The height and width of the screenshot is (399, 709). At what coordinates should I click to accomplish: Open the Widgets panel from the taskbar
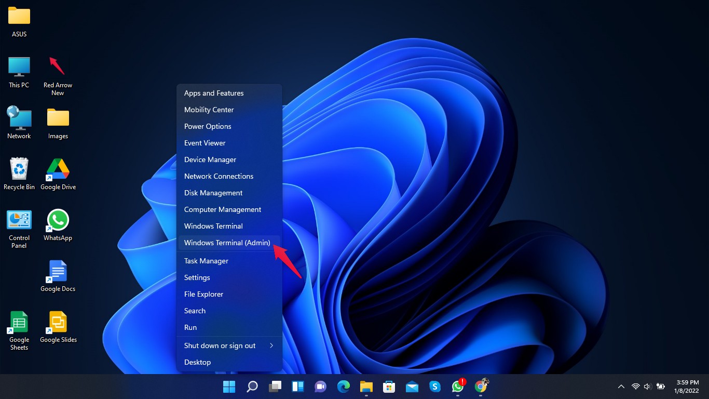click(x=298, y=387)
